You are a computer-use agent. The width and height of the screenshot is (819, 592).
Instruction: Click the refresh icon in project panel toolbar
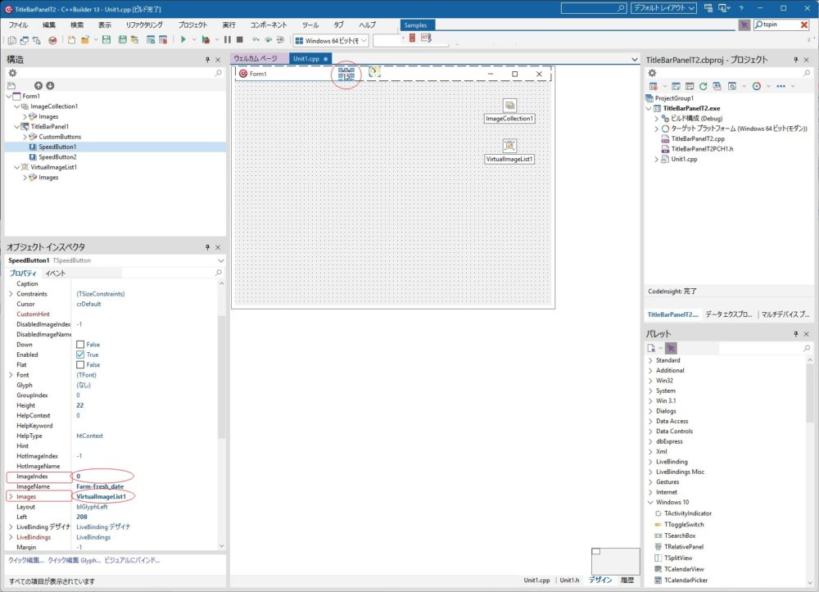[x=704, y=86]
